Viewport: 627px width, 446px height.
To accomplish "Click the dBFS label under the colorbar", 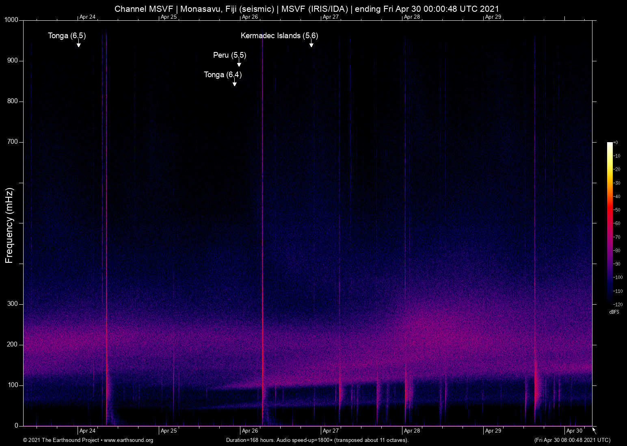I will point(614,312).
